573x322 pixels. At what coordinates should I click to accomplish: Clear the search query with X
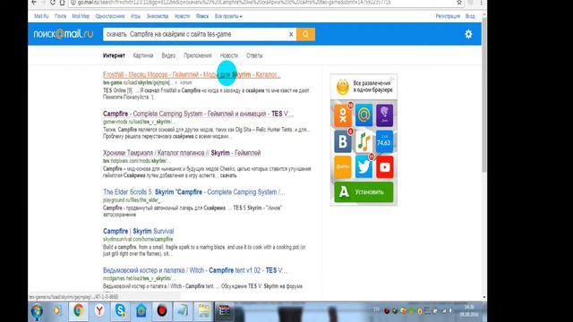(291, 34)
